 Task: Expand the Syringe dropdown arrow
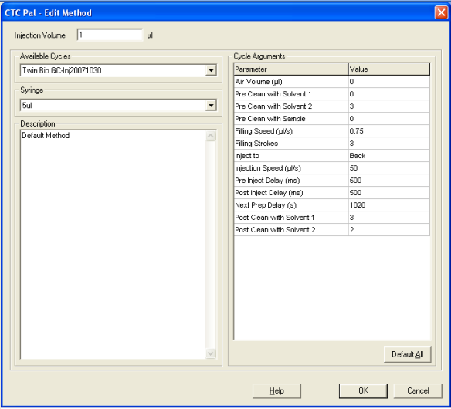(211, 106)
